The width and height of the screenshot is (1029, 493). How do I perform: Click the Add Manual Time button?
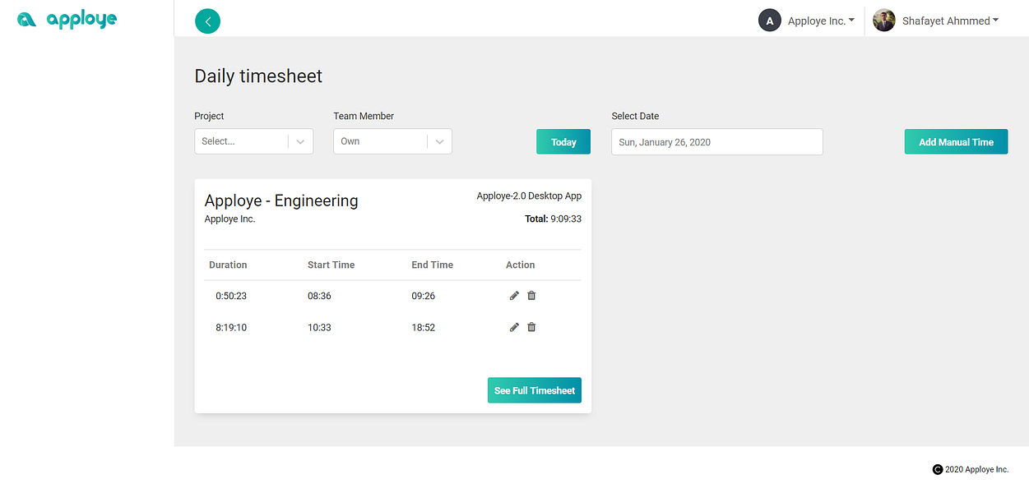[x=956, y=141]
